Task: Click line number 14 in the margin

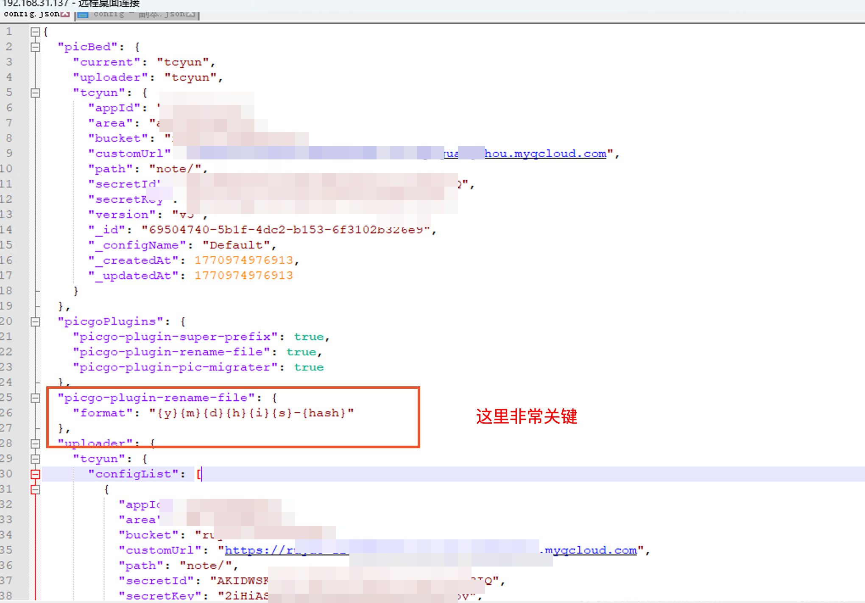Action: tap(6, 230)
